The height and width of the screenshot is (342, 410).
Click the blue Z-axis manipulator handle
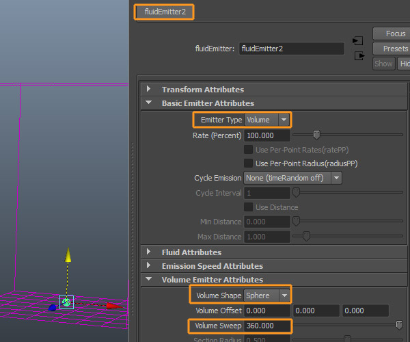coord(53,308)
